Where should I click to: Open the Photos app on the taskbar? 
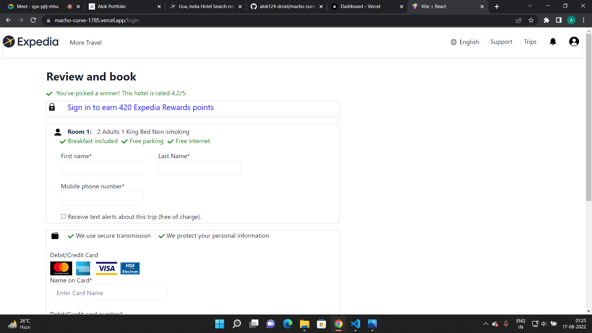pyautogui.click(x=372, y=324)
